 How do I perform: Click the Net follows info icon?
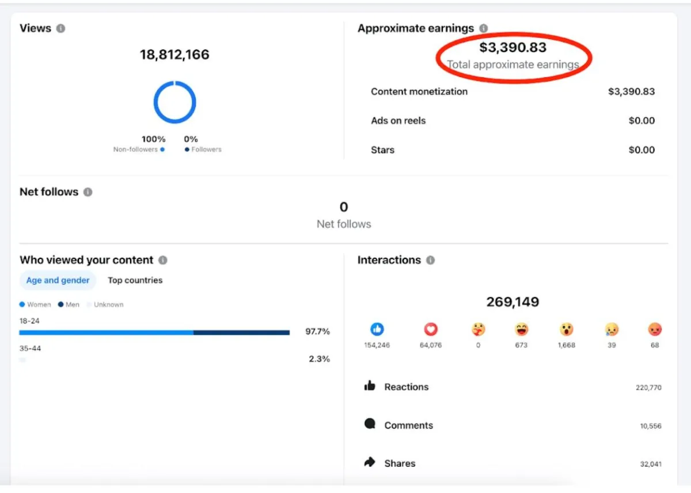point(88,192)
